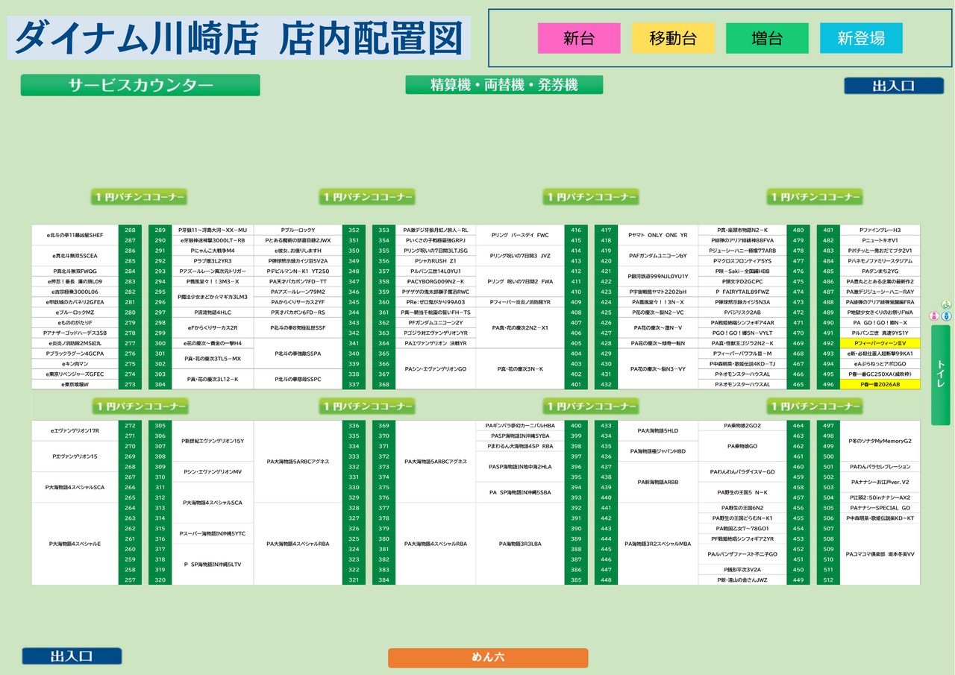Click the eAぶらねっとアポロGO cell
The image size is (955, 675).
880,364
